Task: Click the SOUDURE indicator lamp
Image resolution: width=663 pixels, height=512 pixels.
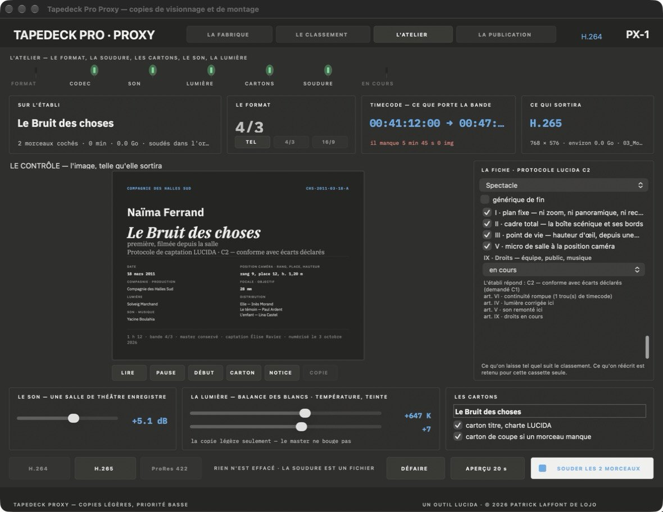Action: [x=328, y=70]
